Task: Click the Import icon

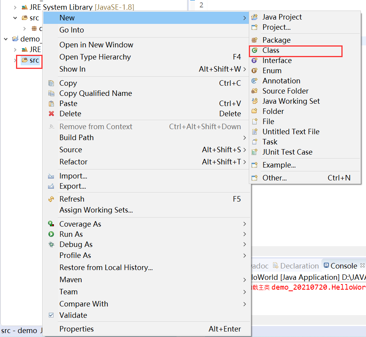Action: click(51, 176)
